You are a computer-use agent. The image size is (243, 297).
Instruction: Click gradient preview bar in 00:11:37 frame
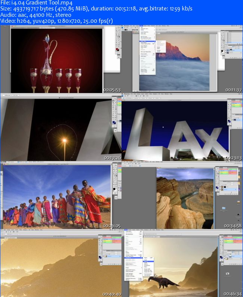127,30
